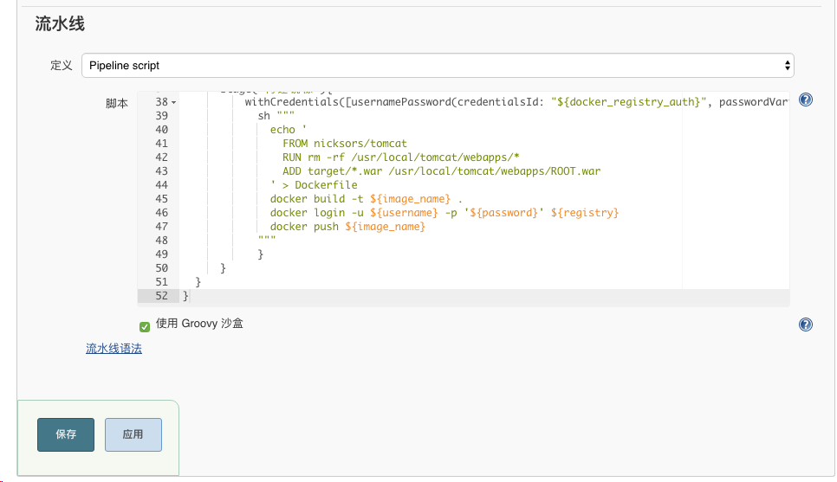Image resolution: width=837 pixels, height=482 pixels.
Task: Select line number 52 in the gutter
Action: pos(161,296)
